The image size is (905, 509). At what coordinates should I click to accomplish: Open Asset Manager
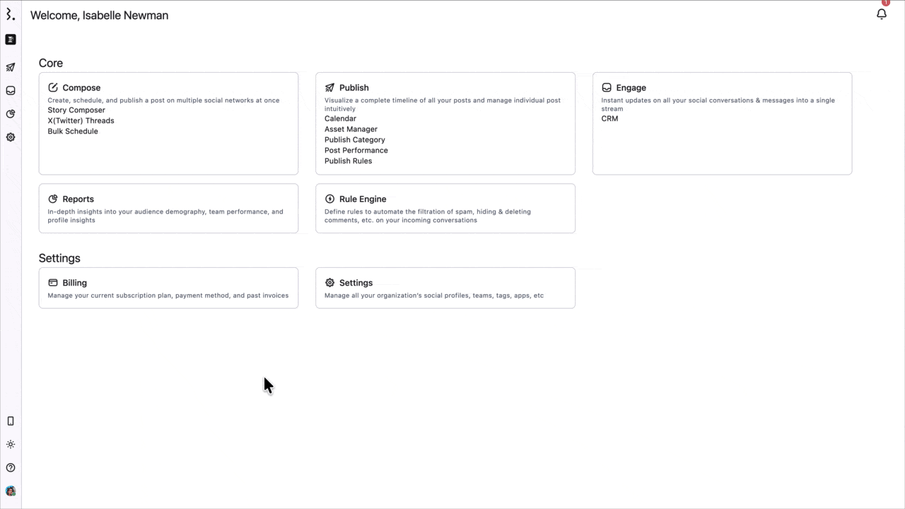point(351,129)
